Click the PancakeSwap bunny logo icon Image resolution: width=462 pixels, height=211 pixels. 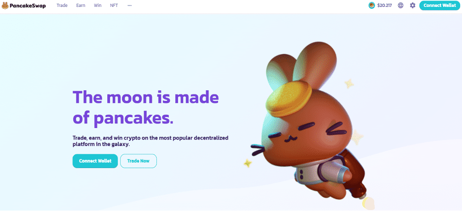[5, 6]
